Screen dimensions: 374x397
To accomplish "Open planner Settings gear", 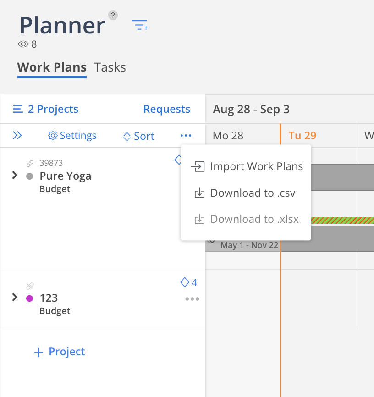I will point(72,136).
